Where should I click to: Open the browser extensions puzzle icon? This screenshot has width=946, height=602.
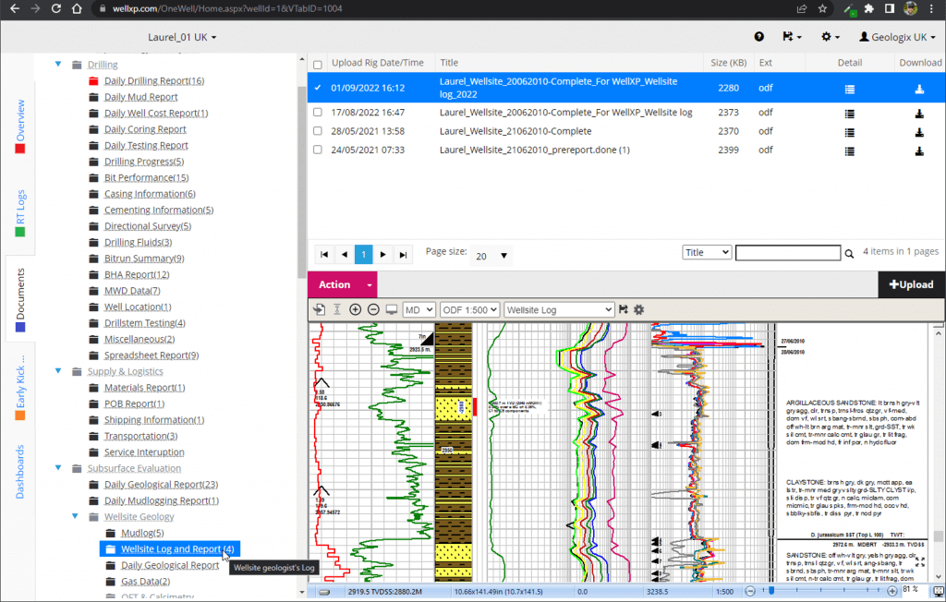point(868,8)
